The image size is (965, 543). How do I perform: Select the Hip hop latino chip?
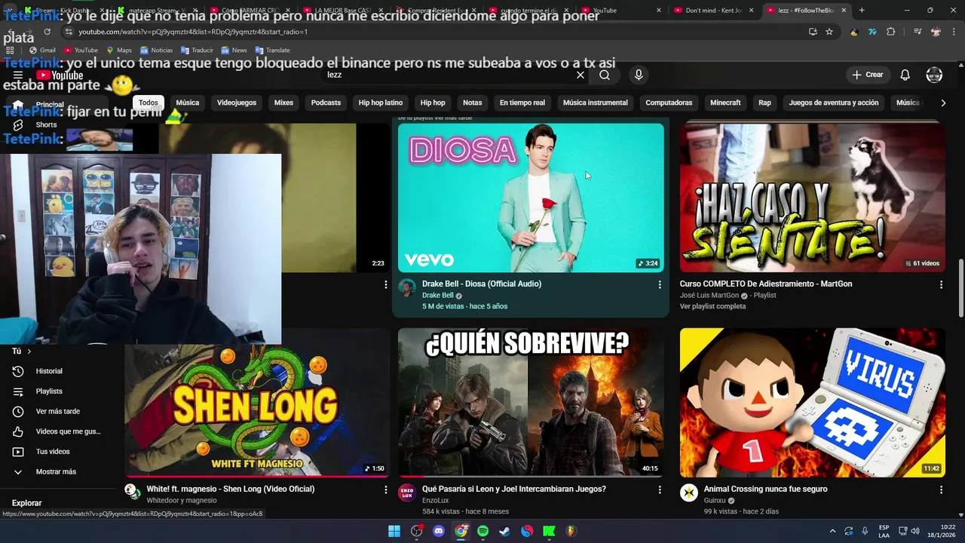(381, 103)
